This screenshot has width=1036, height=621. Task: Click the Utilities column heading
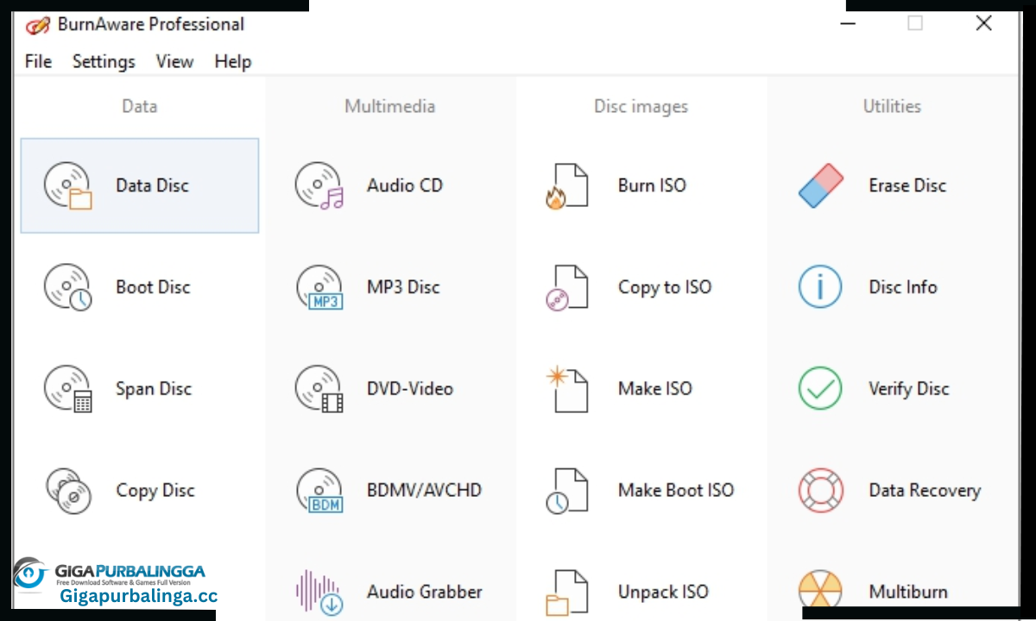(892, 106)
